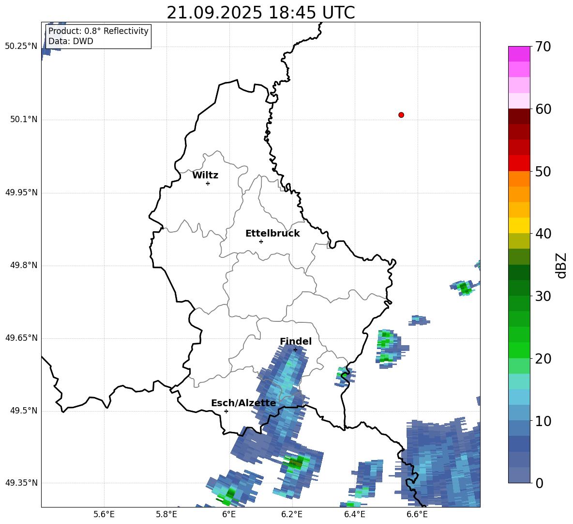Click the Wiltz city label
This screenshot has width=573, height=524.
click(x=205, y=175)
